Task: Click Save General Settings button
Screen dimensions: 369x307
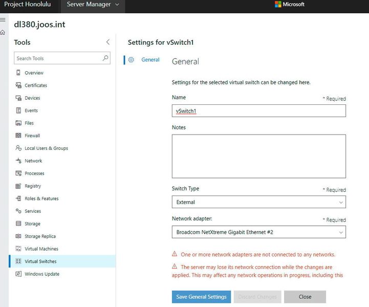Action: click(201, 297)
